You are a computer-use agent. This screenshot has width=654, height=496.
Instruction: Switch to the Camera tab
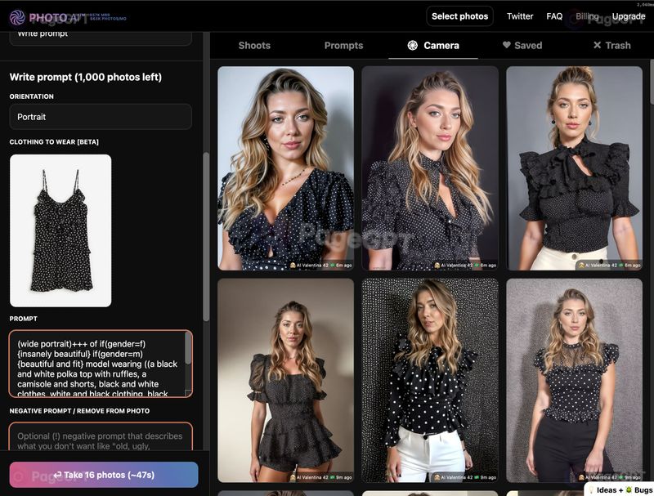(x=433, y=46)
